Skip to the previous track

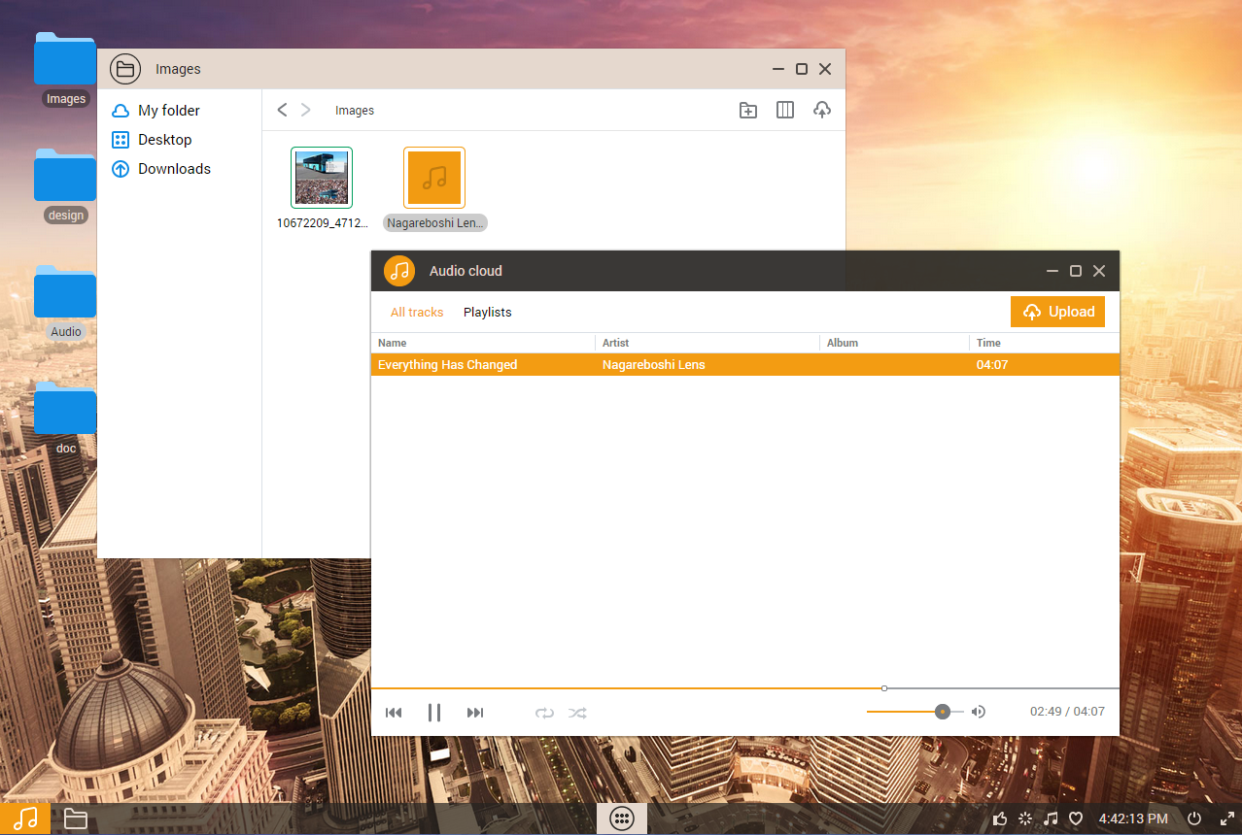click(394, 713)
